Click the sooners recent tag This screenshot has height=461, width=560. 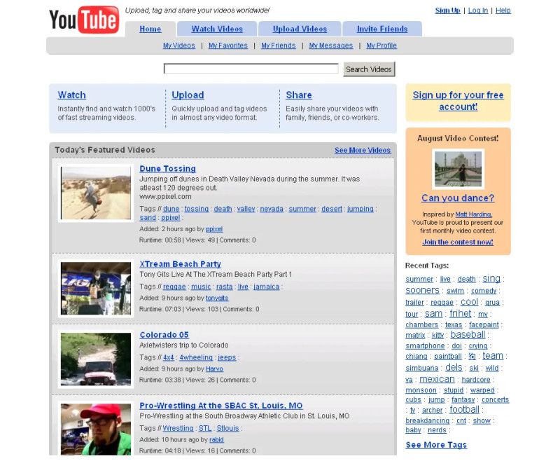422,290
